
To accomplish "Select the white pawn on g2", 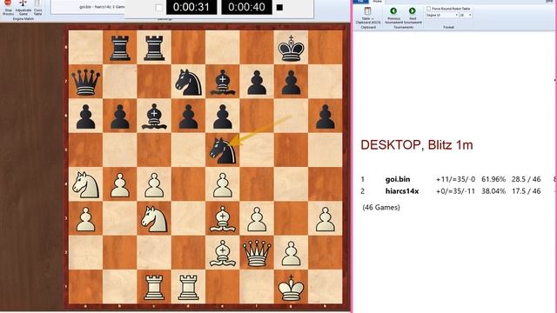I will (292, 253).
